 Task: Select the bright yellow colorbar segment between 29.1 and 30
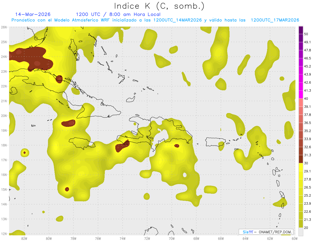coord(301,167)
